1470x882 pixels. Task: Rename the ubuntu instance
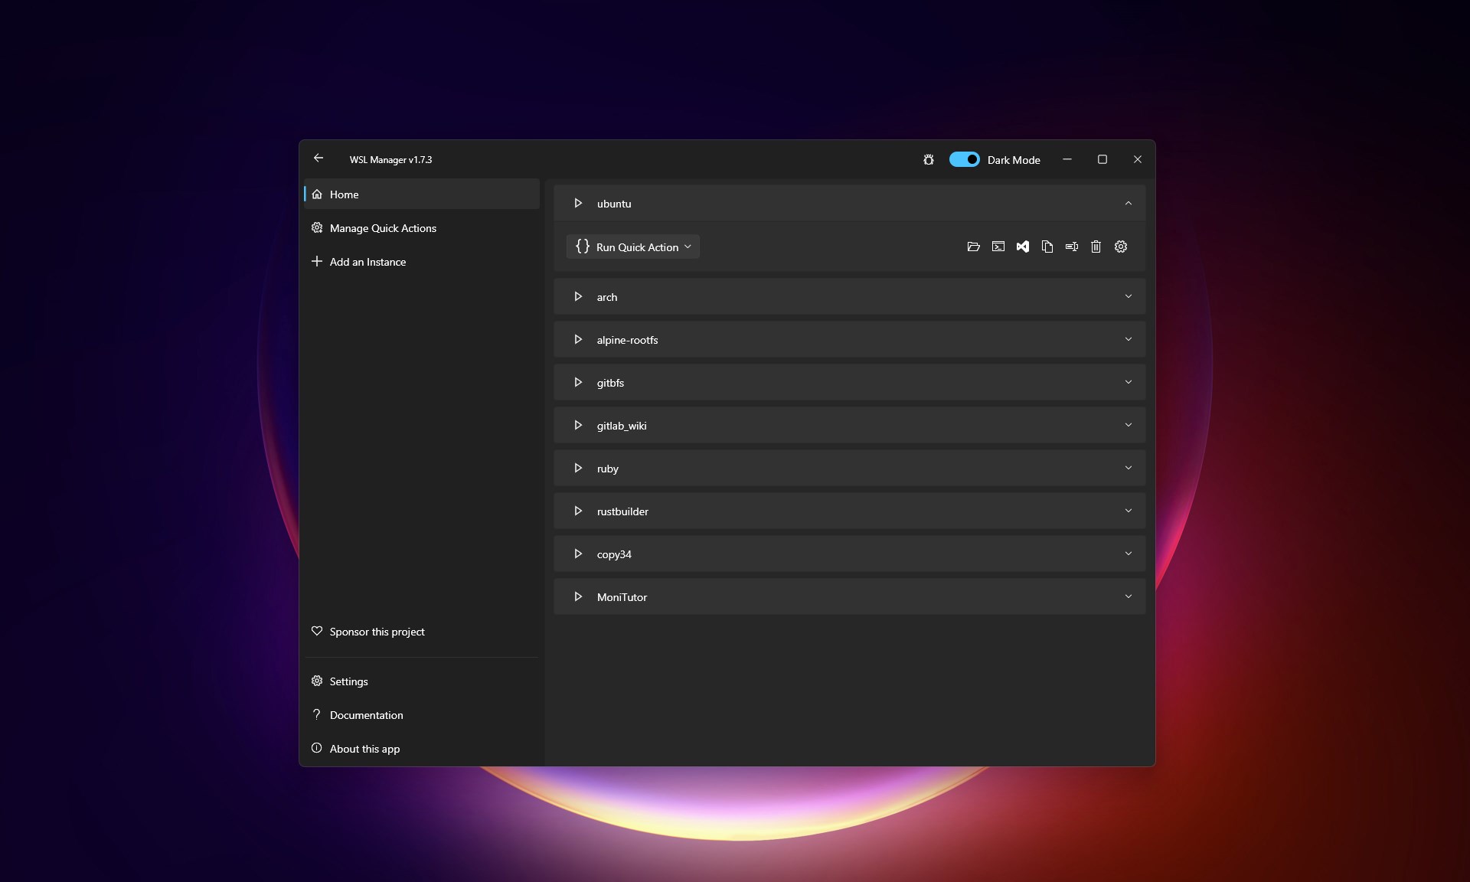pyautogui.click(x=1071, y=247)
